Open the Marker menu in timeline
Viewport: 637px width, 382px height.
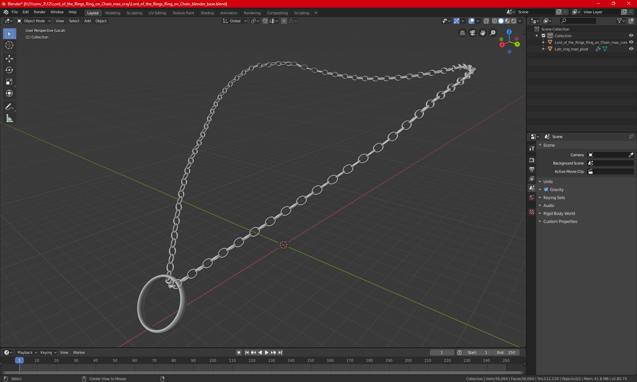click(x=79, y=352)
